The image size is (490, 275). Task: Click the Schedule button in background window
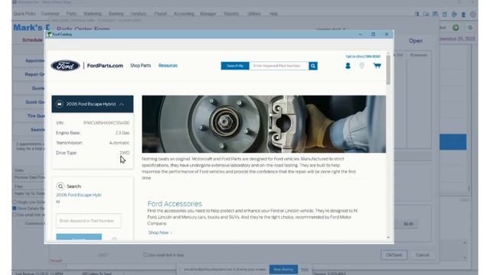32,40
